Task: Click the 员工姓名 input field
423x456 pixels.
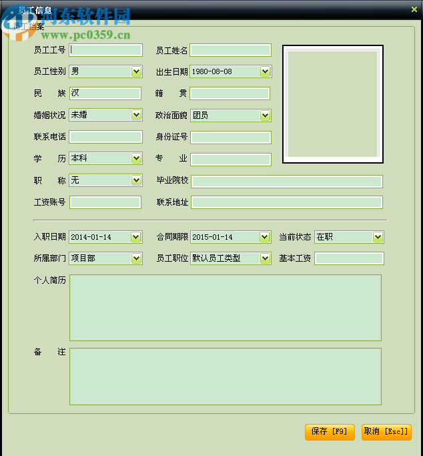Action: pyautogui.click(x=230, y=50)
